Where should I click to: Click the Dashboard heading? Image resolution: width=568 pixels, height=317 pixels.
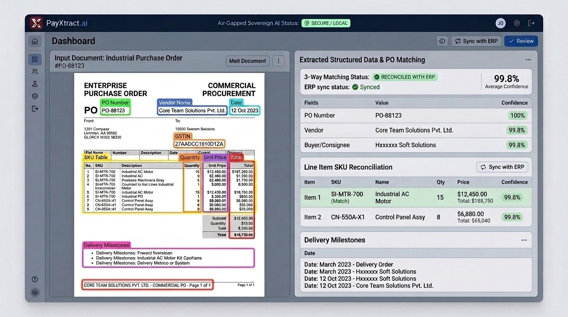click(x=73, y=41)
